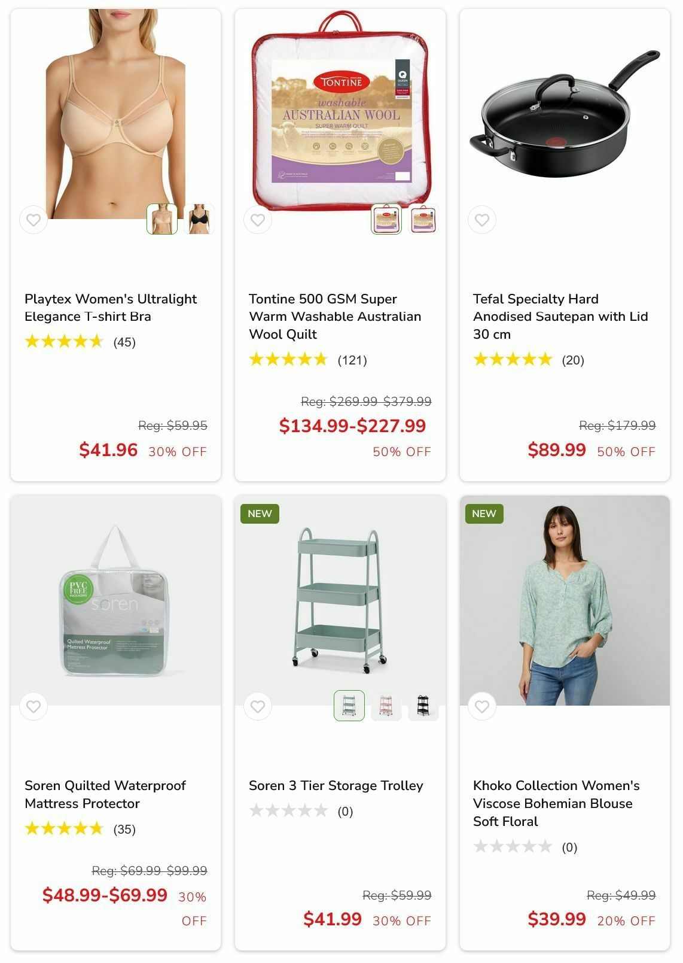
Task: Select second Tontine quilt variant thumbnail
Action: pyautogui.click(x=423, y=219)
